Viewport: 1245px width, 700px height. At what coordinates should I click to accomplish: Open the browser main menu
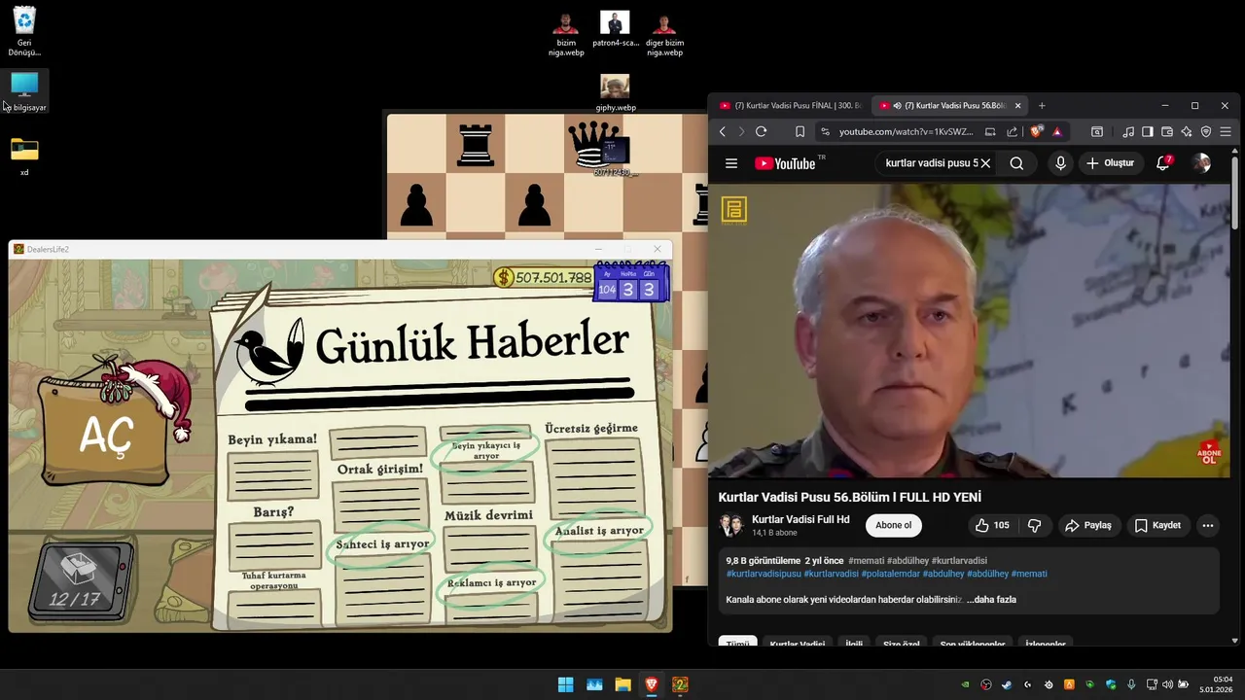tap(1226, 131)
